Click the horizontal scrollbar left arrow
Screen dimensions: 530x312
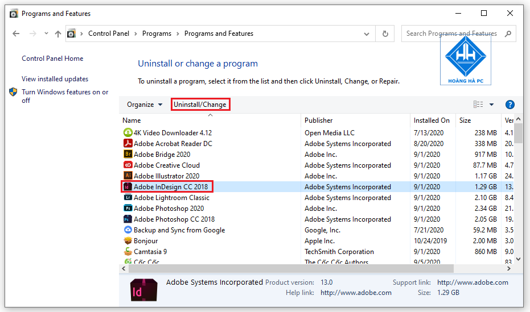124,268
